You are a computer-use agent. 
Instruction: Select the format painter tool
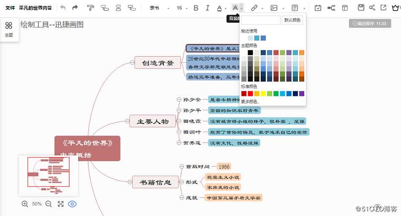[90, 8]
